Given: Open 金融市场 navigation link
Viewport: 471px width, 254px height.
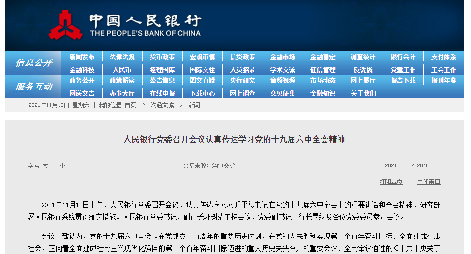Looking at the screenshot, I should 283,57.
